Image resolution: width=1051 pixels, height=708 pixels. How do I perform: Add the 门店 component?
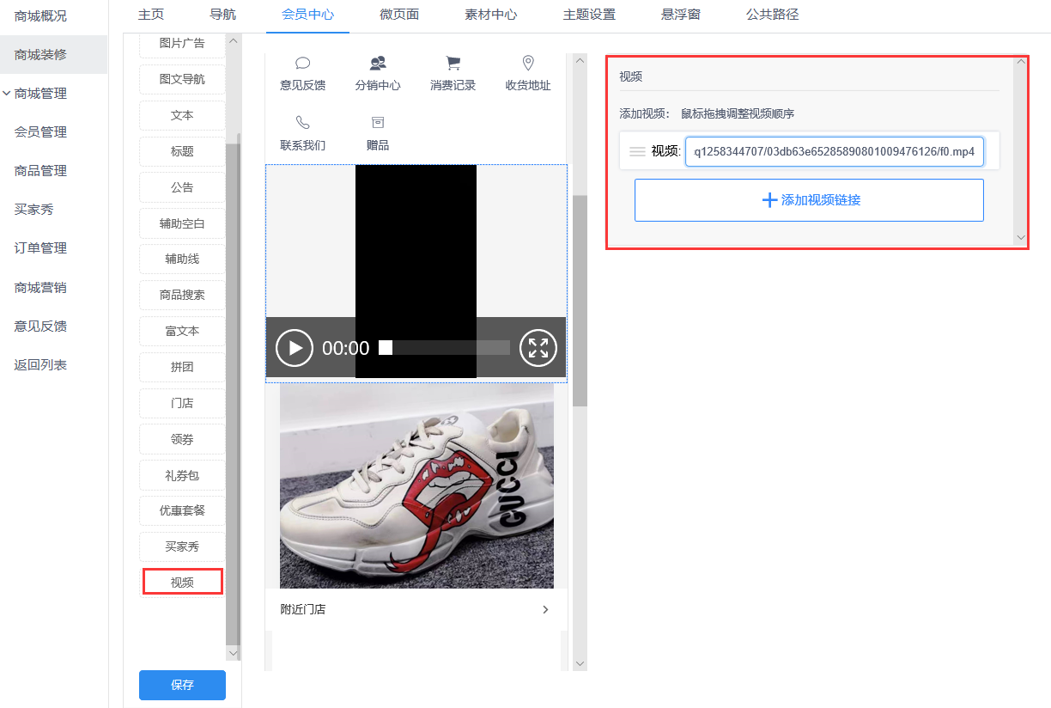182,403
